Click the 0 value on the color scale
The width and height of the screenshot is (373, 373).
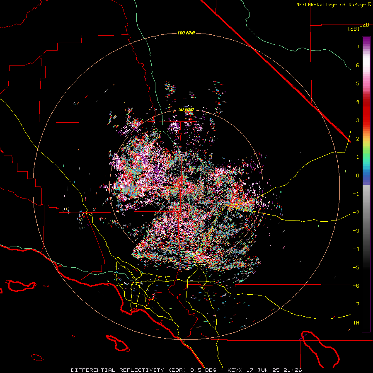pos(358,176)
